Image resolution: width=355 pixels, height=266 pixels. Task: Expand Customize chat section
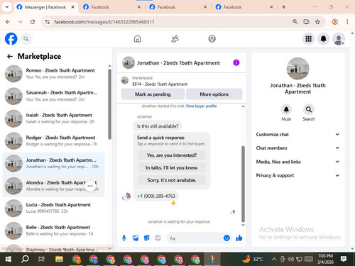pyautogui.click(x=297, y=134)
